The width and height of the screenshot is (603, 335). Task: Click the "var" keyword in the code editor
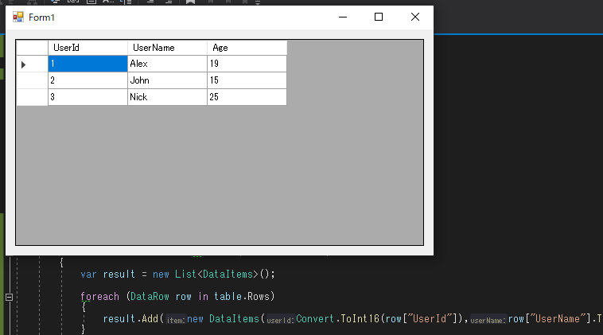coord(88,275)
